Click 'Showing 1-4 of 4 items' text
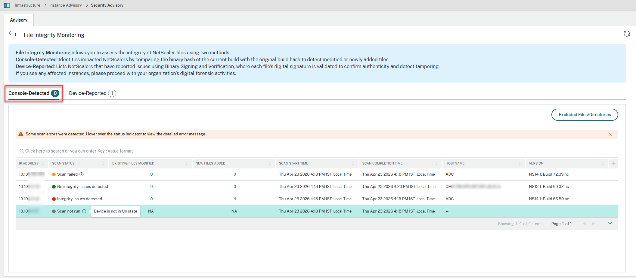This screenshot has width=636, height=278. (x=520, y=224)
